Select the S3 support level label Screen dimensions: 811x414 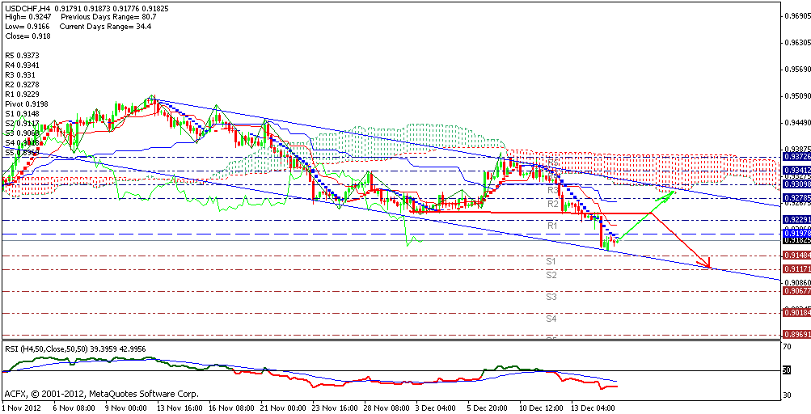[551, 298]
